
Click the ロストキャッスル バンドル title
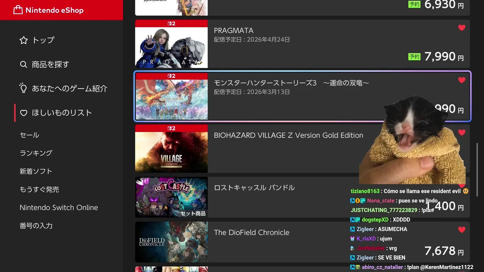point(254,188)
